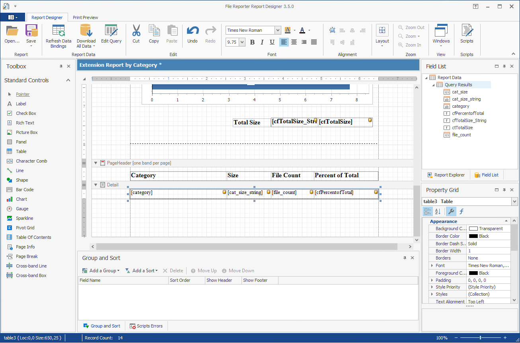Open the font color swatch
The height and width of the screenshot is (343, 520).
302,30
